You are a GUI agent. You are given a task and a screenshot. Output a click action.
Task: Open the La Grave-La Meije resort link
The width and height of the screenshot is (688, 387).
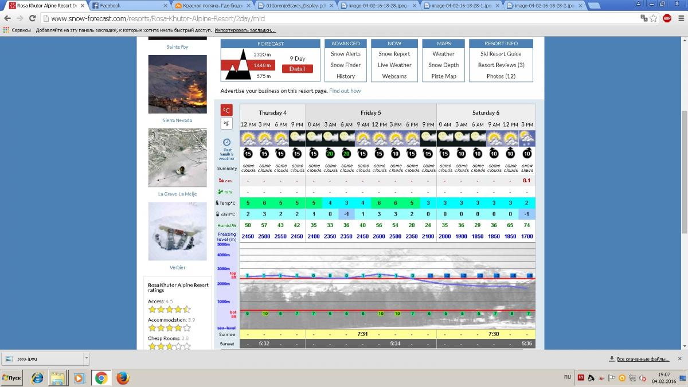177,194
